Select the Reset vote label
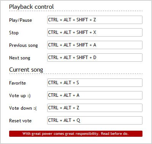The image size is (152, 144). [20, 121]
